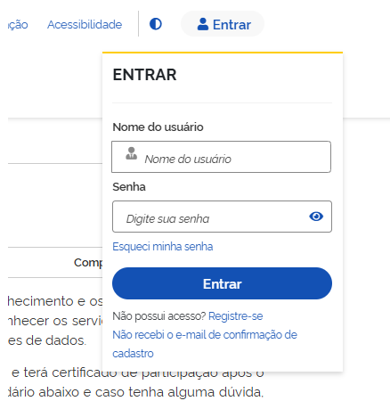Click the cut-off header link left of Acessibilidade

click(x=18, y=25)
